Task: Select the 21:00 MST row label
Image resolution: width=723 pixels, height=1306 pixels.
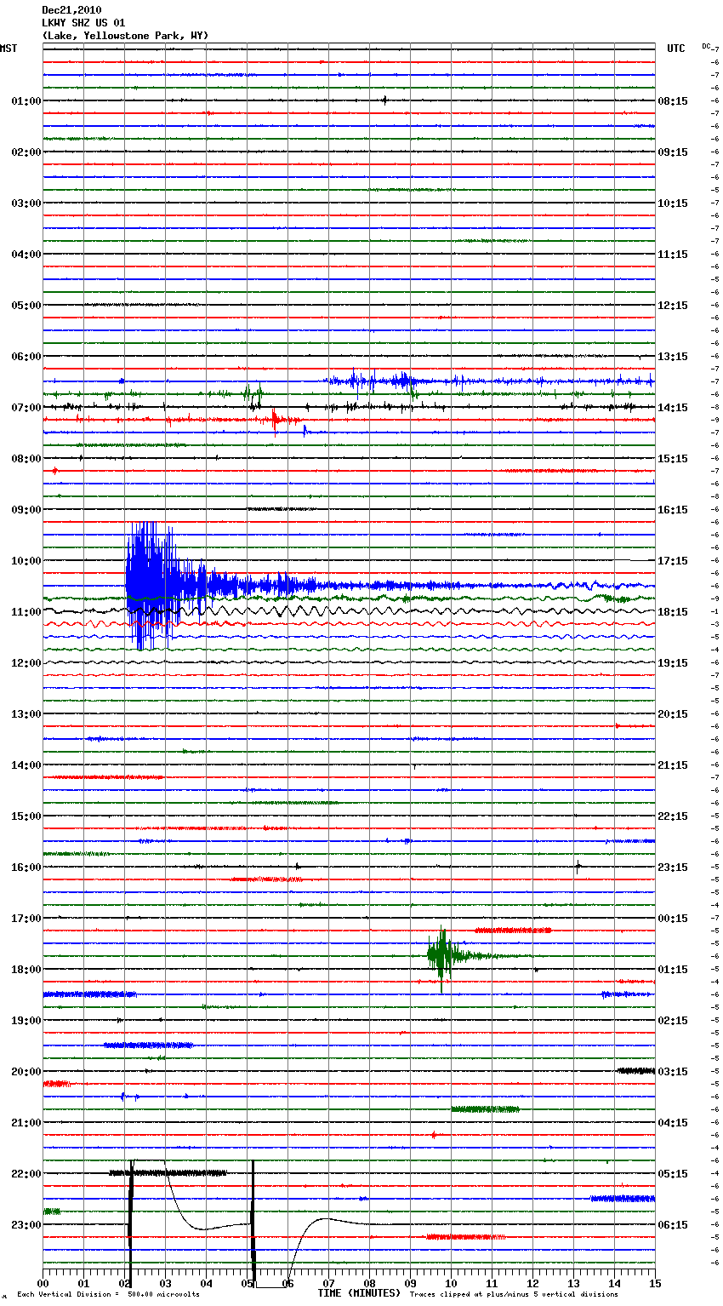Action: (26, 1123)
